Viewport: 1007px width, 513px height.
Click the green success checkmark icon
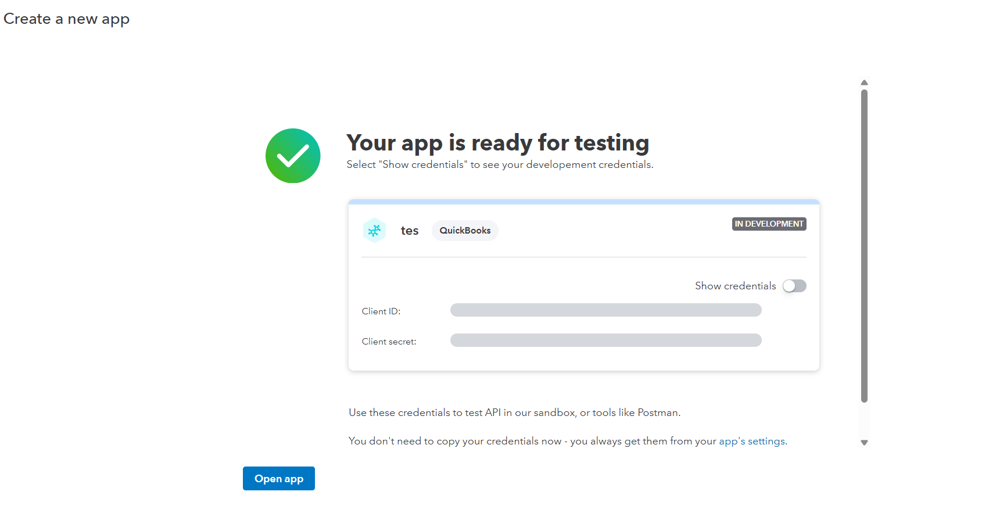(293, 156)
